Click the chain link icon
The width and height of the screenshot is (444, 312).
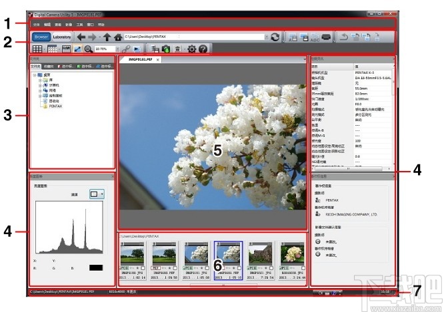coord(126,49)
